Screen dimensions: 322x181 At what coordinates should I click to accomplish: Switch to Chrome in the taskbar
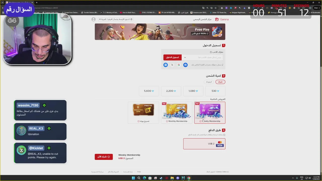coord(189,178)
